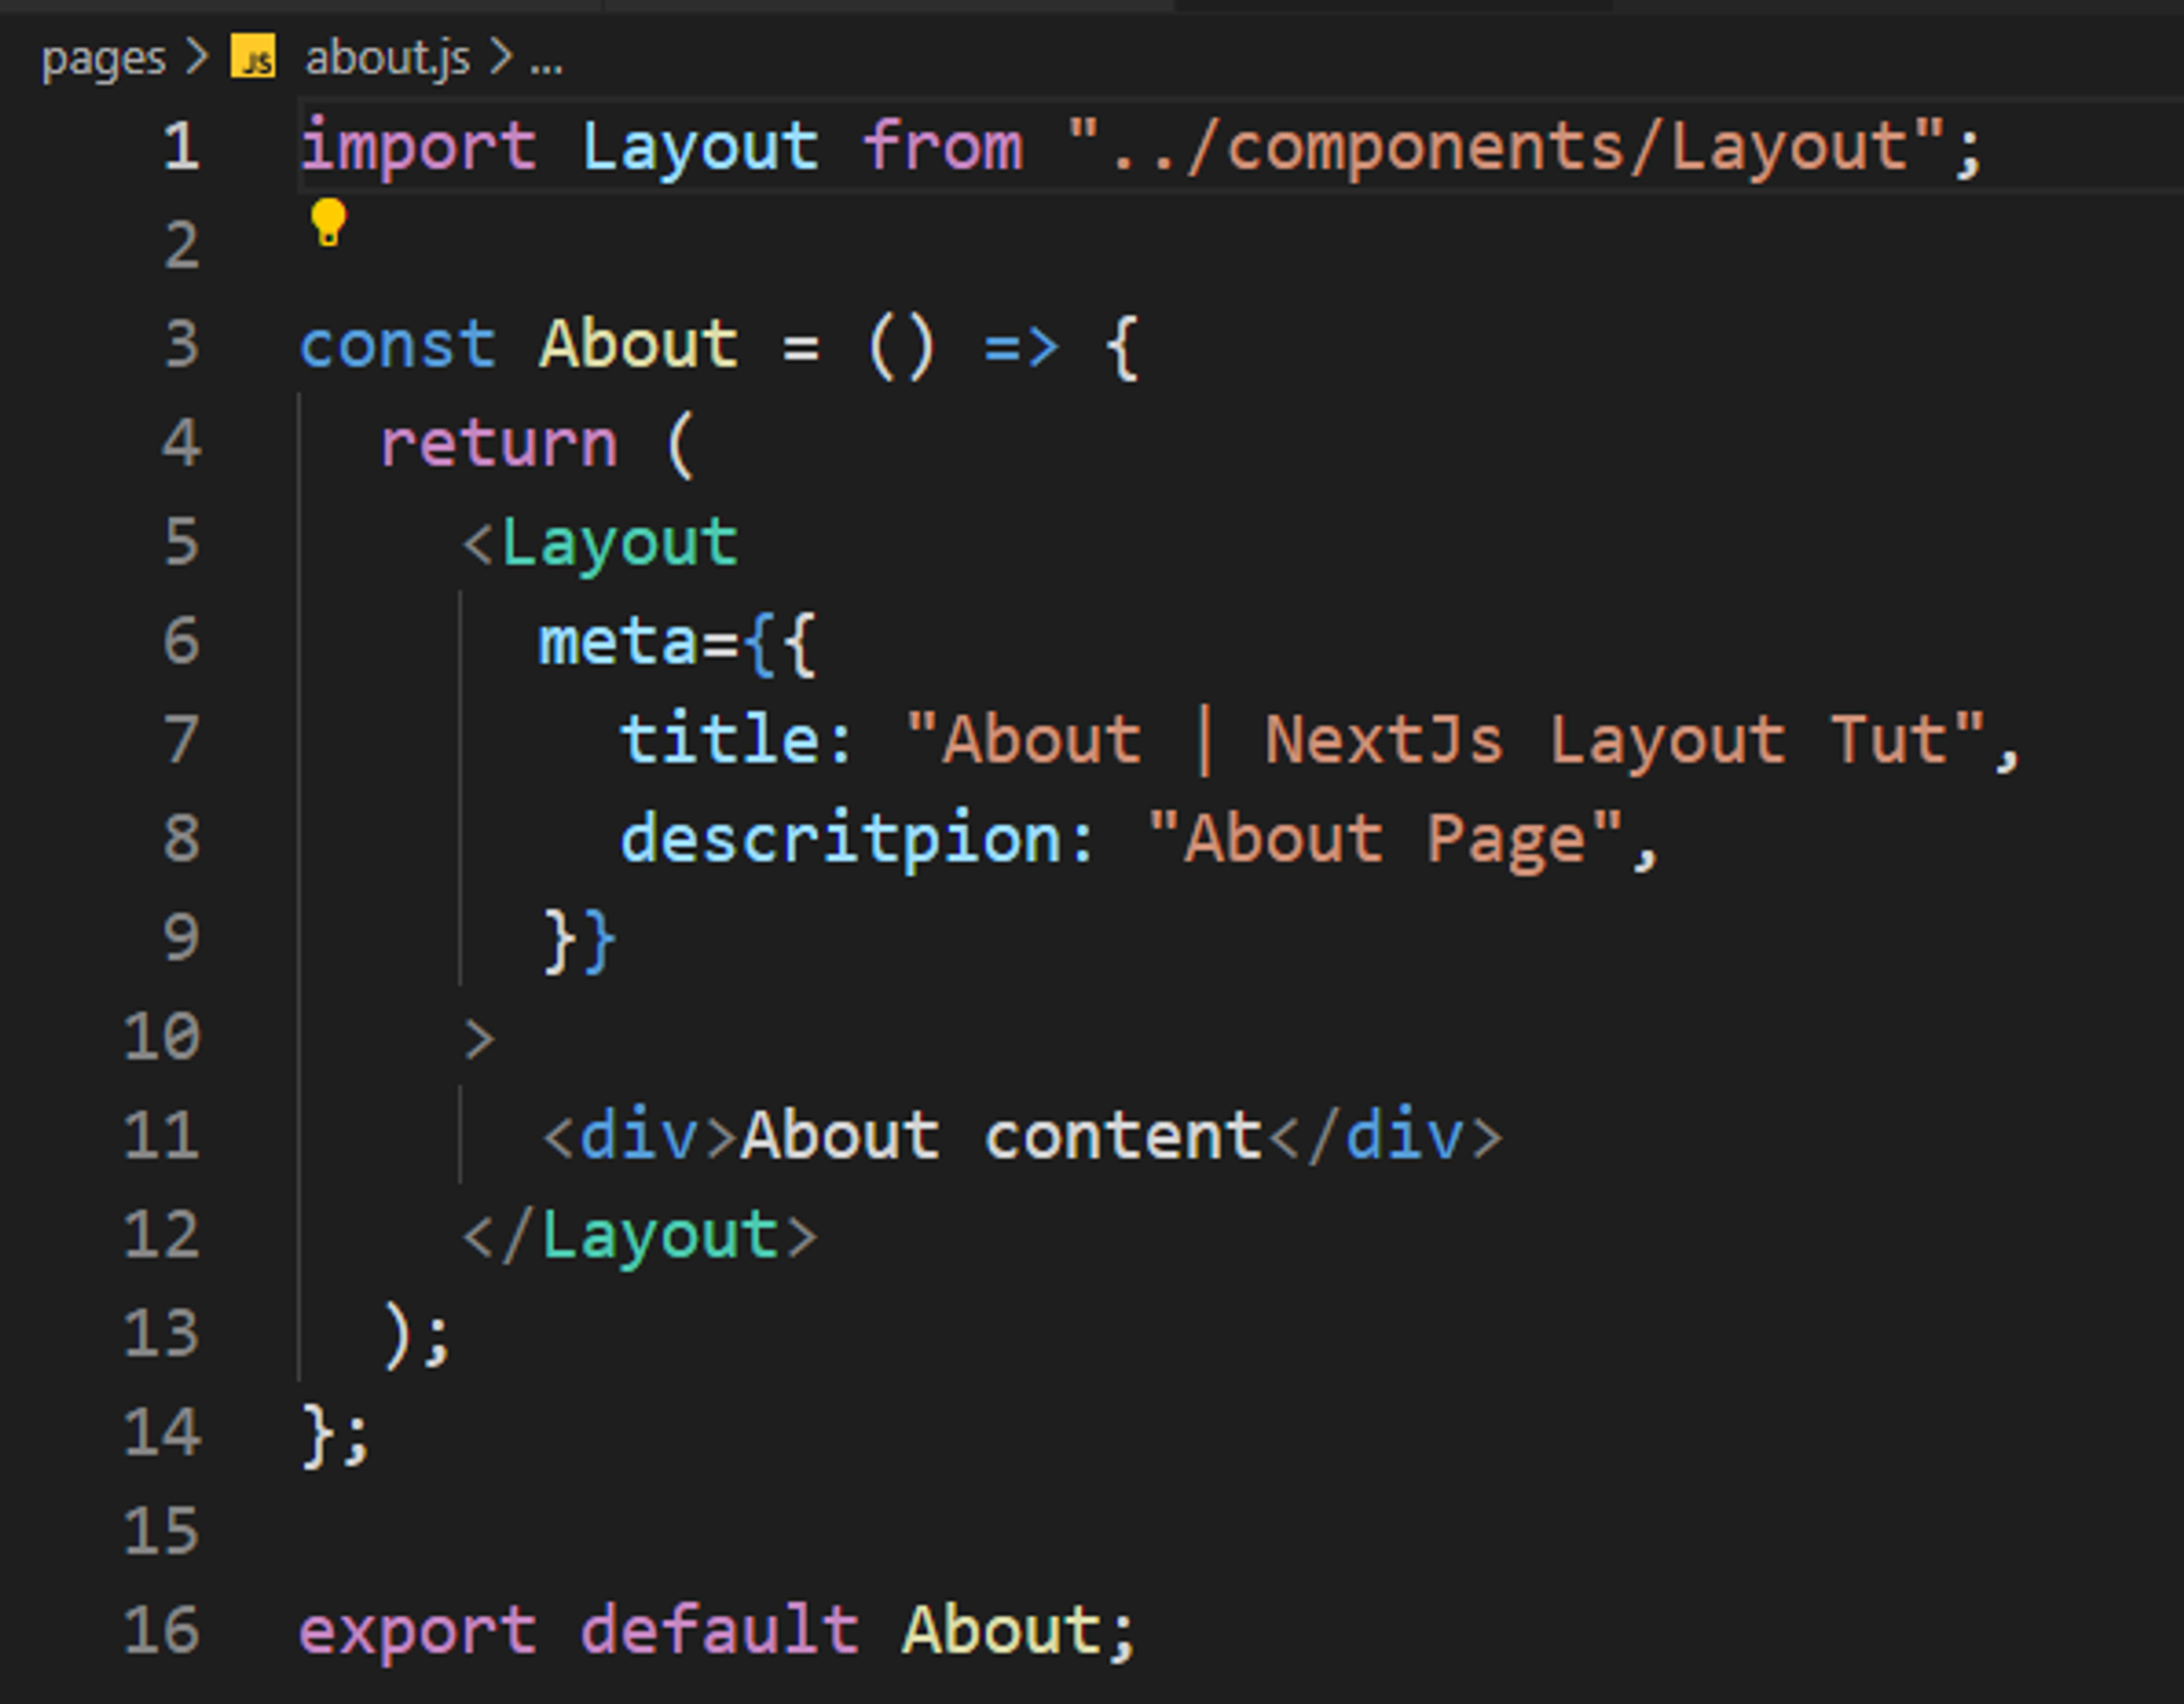Click the meta prop name
2184x1704 pixels.
point(617,642)
